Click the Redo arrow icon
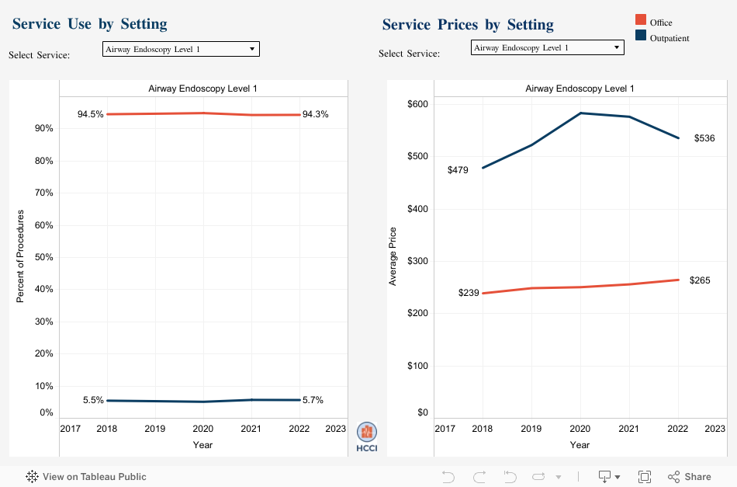 pos(479,476)
